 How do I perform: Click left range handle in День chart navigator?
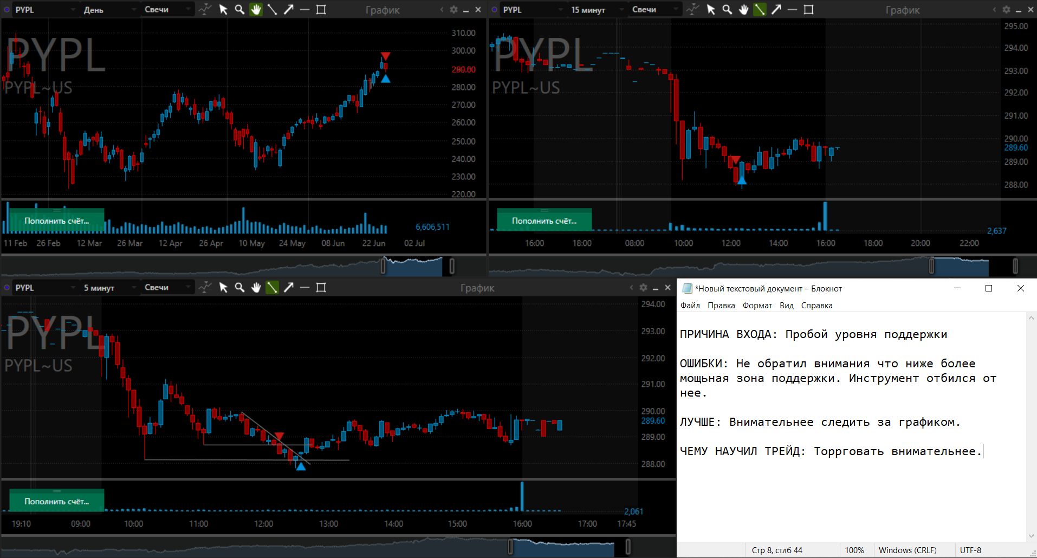383,265
